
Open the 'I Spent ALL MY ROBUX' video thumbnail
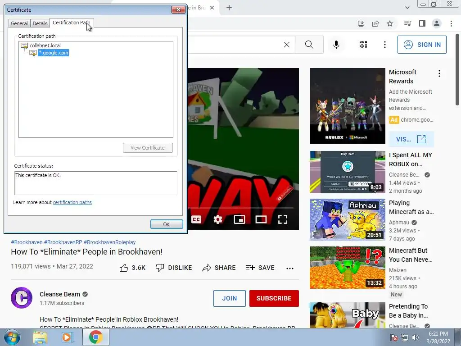pos(347,172)
